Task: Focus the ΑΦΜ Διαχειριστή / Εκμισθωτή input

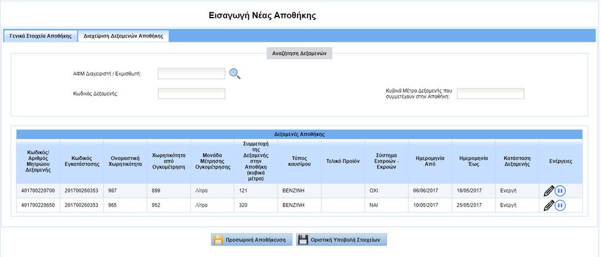Action: (192, 73)
